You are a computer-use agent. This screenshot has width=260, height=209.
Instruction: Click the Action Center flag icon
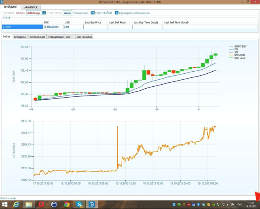pyautogui.click(x=233, y=205)
